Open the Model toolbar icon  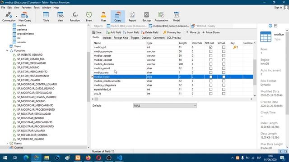[x=176, y=17]
